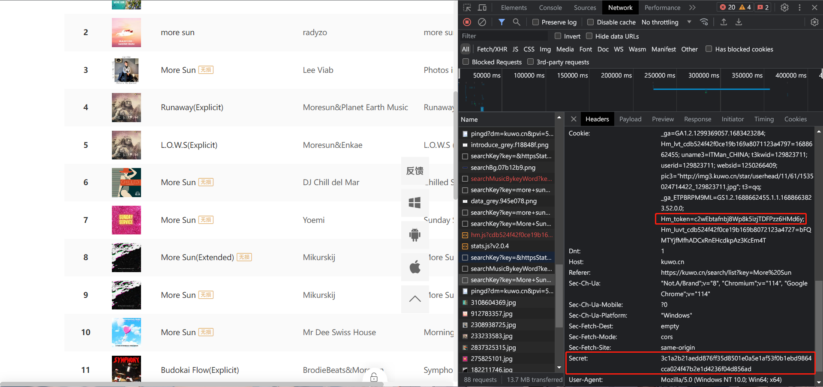Image resolution: width=823 pixels, height=387 pixels.
Task: Toggle the network filter funnel icon
Action: point(502,22)
